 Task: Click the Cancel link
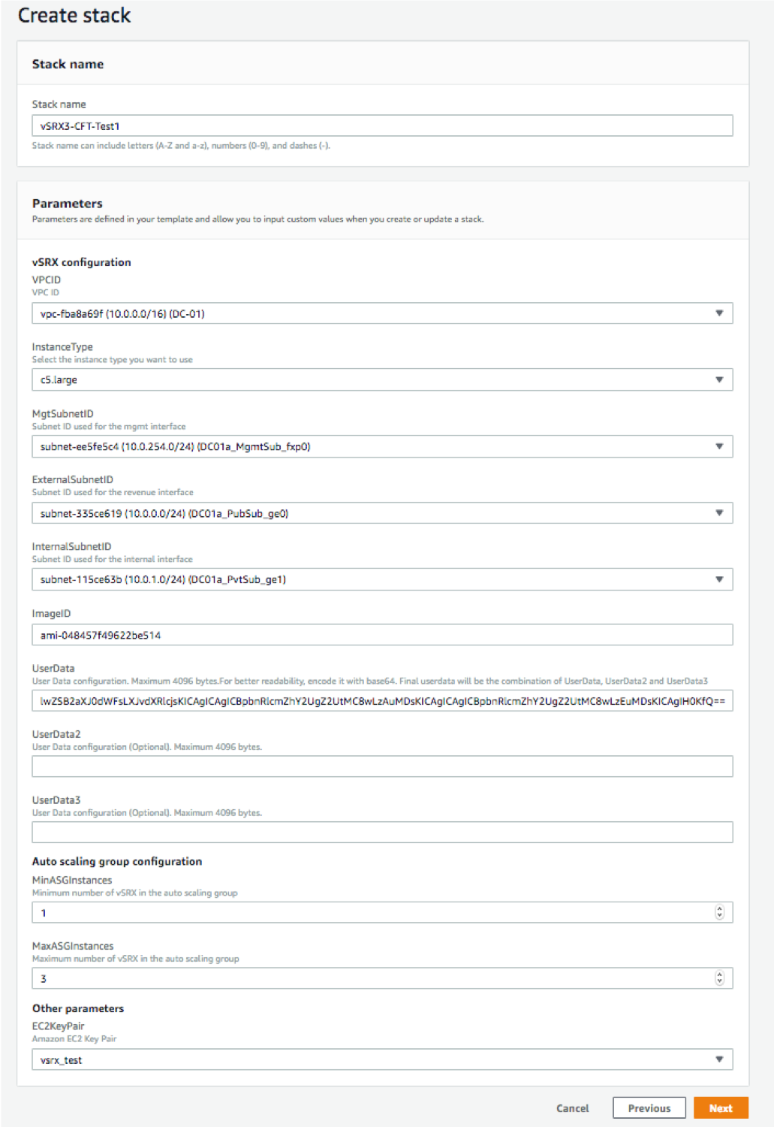[572, 1108]
